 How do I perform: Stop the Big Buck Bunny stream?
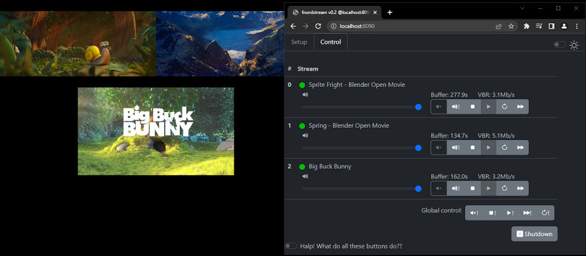(473, 188)
